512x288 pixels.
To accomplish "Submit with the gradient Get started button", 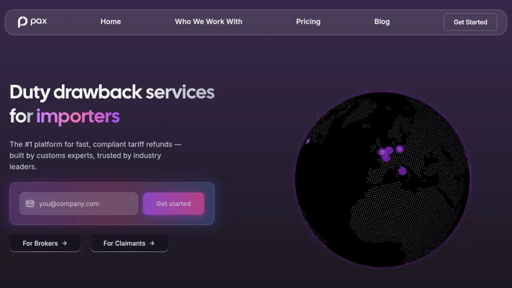I will [x=174, y=204].
